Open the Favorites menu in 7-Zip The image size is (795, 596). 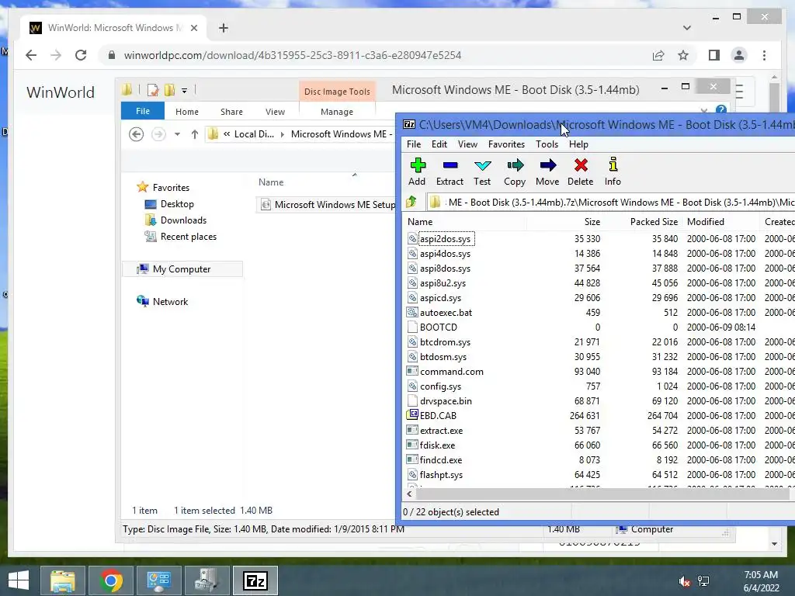(x=506, y=144)
